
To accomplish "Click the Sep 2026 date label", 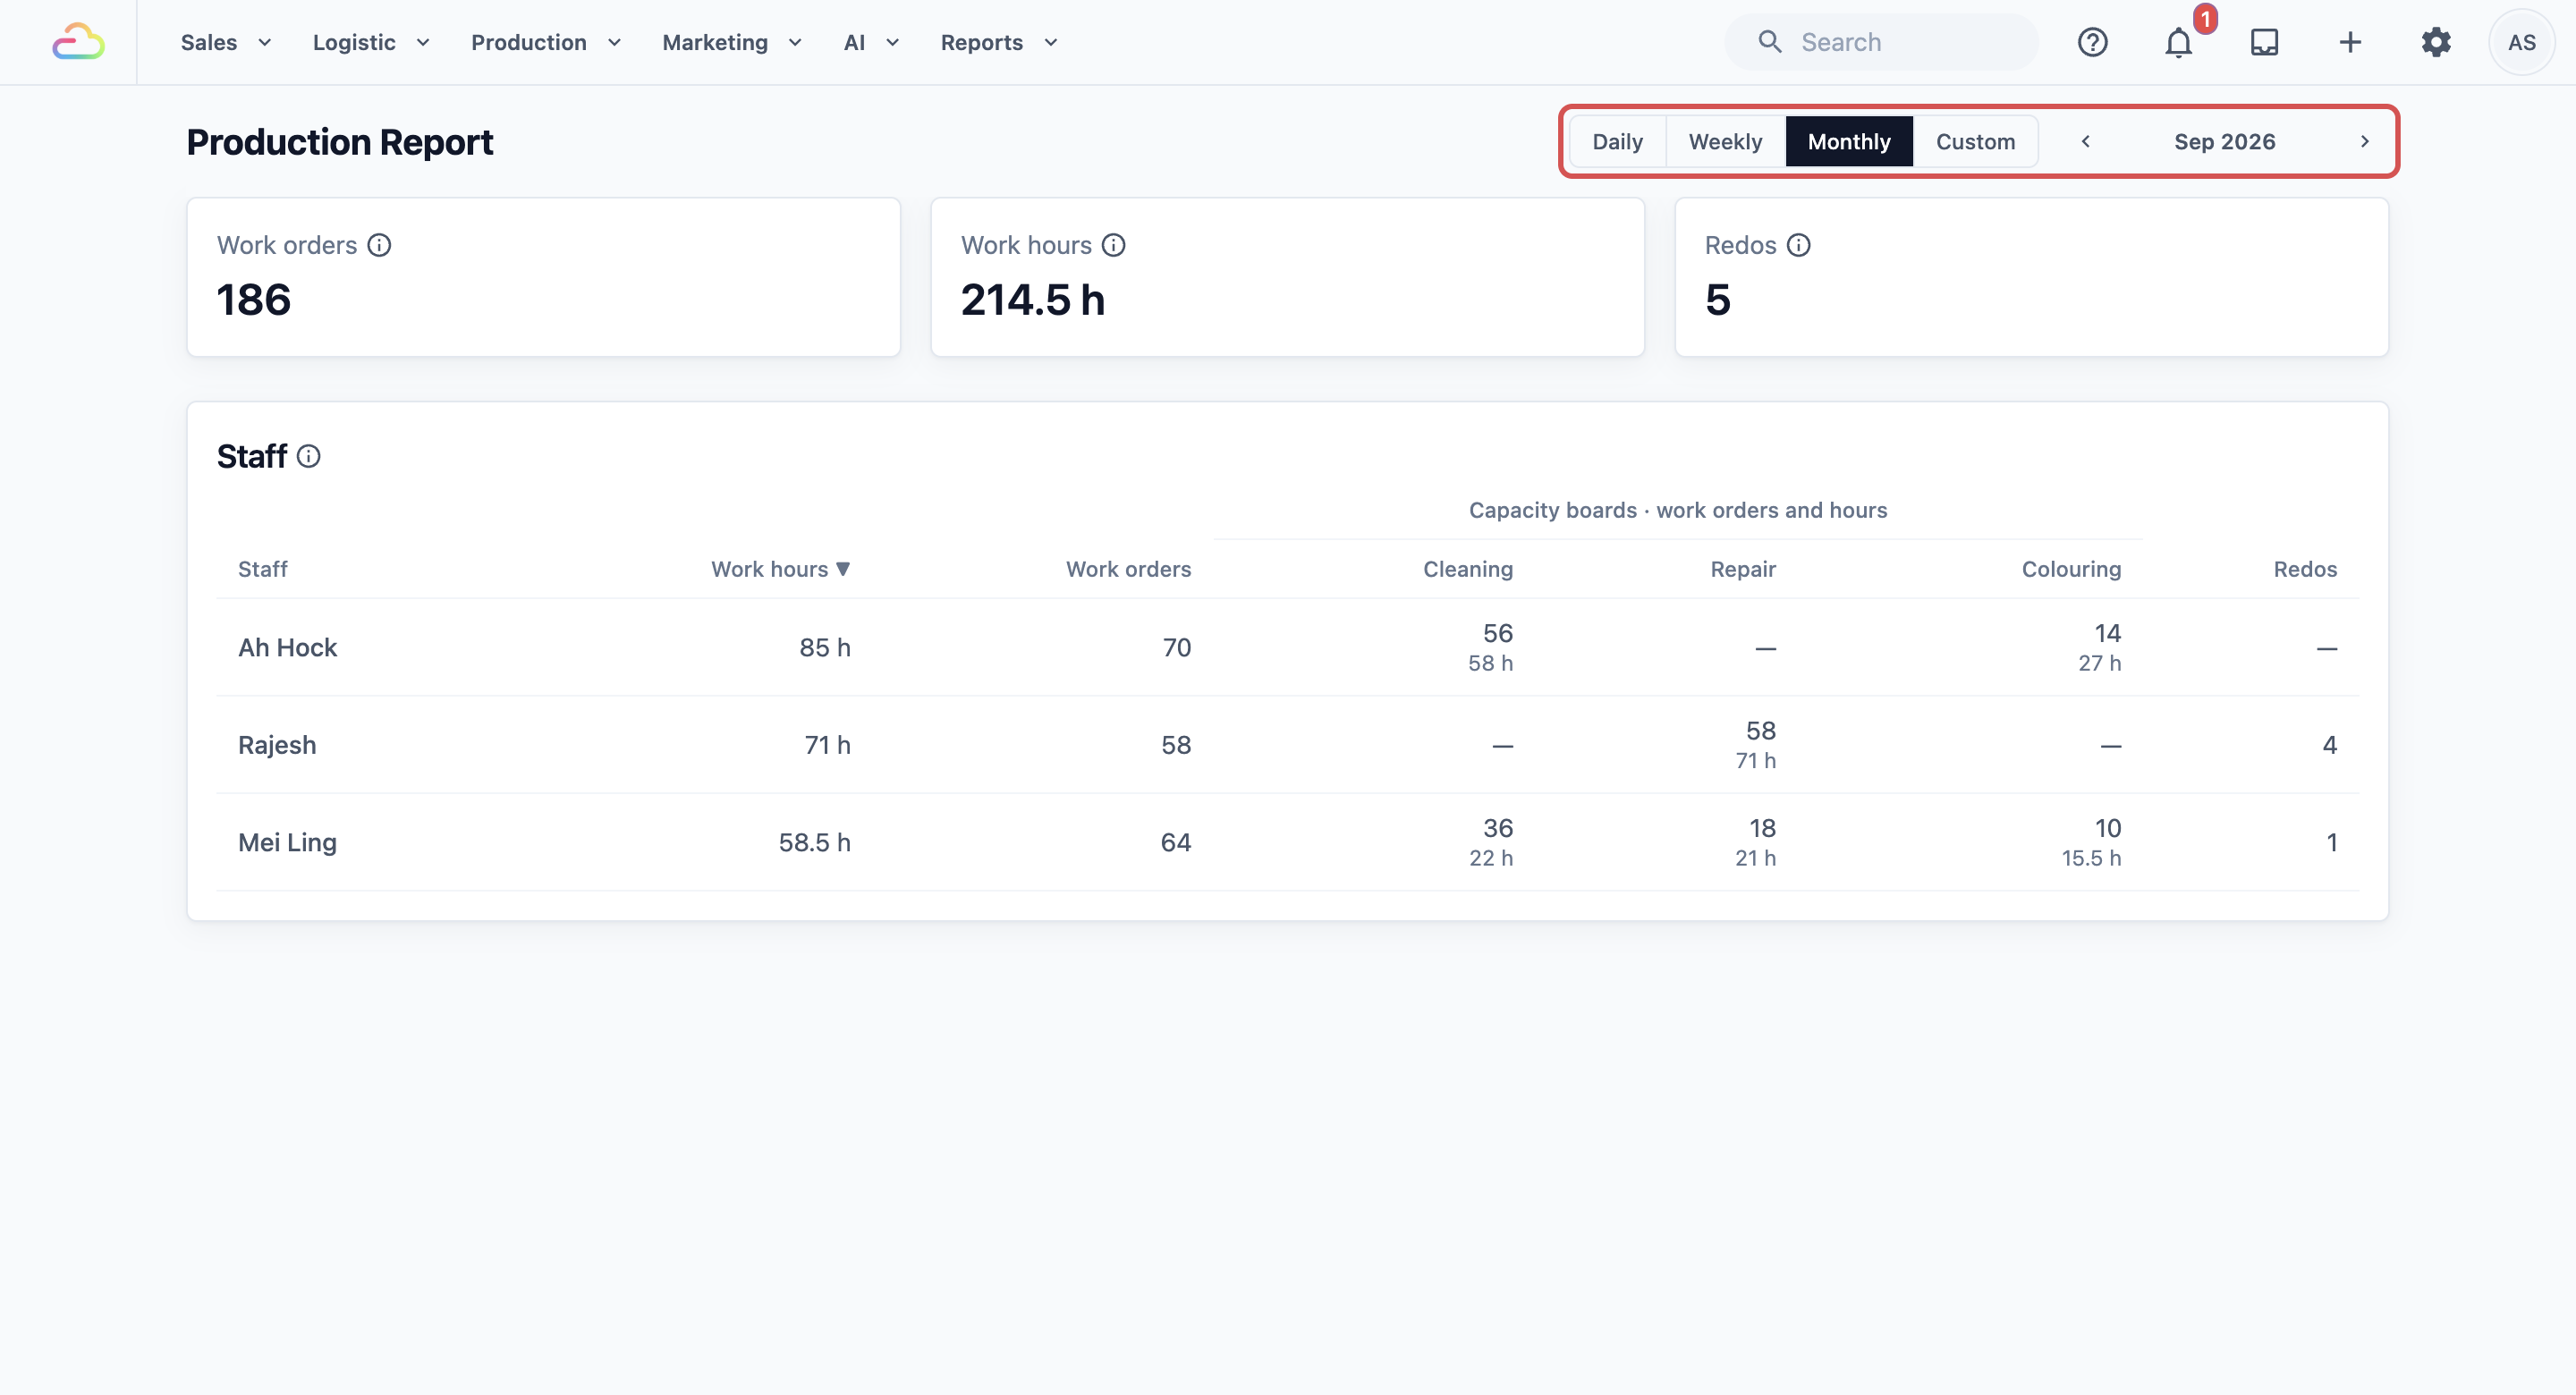I will tap(2224, 141).
